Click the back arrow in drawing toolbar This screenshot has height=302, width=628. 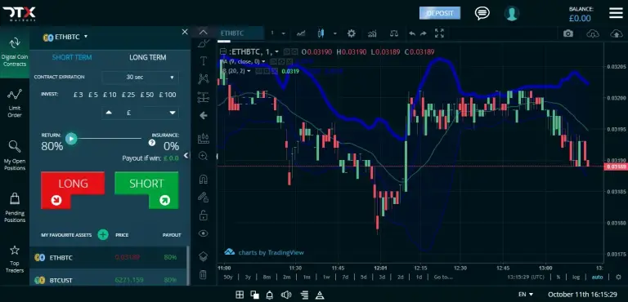coord(204,116)
